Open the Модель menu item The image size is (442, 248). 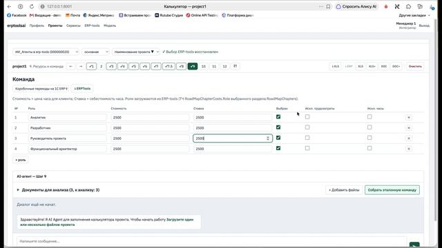110,25
